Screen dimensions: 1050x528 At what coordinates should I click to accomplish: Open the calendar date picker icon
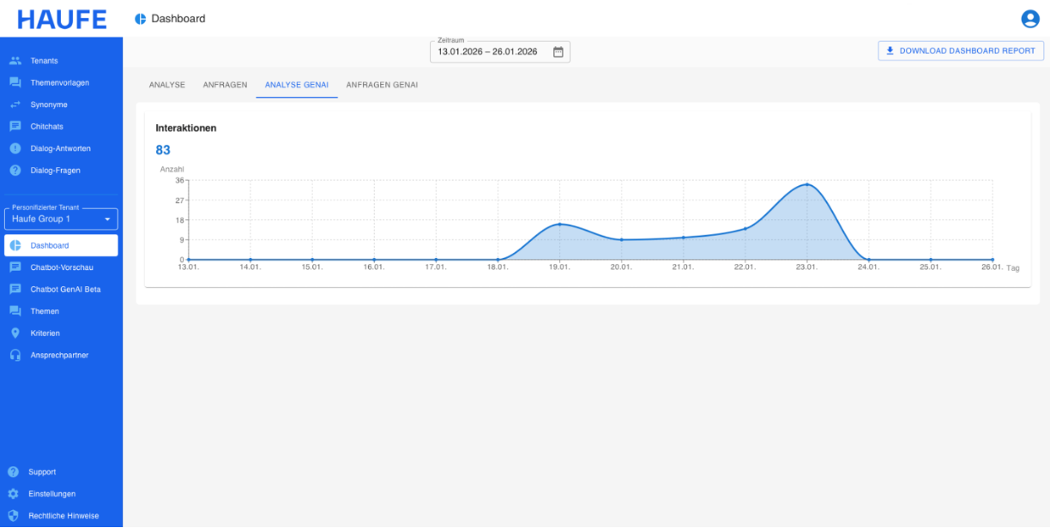pos(558,51)
